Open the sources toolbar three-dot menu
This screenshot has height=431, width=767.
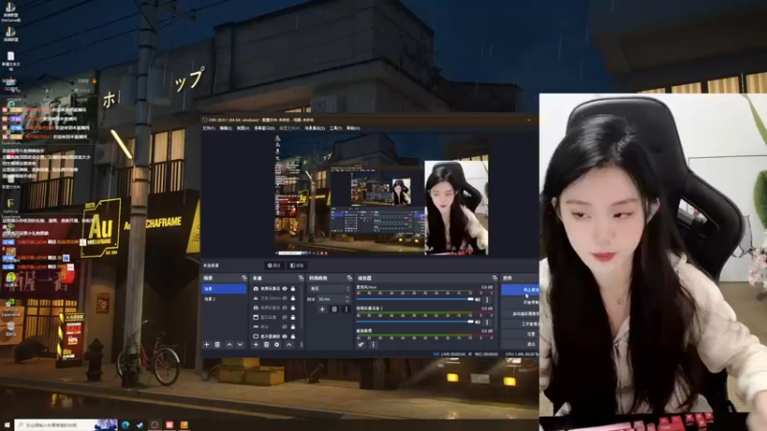point(301,345)
